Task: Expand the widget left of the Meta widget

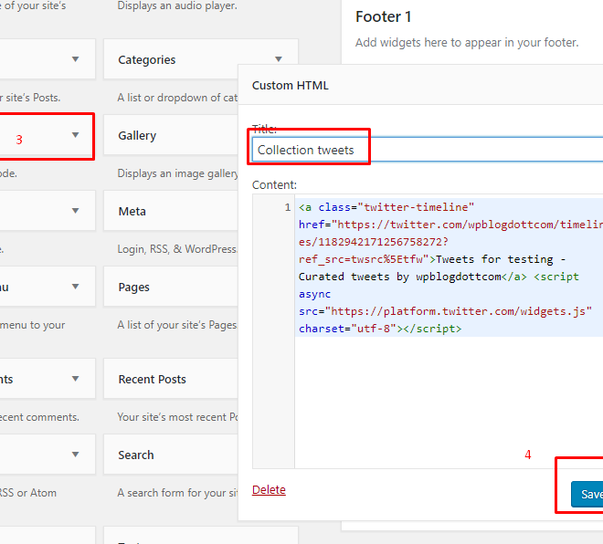Action: click(x=75, y=211)
